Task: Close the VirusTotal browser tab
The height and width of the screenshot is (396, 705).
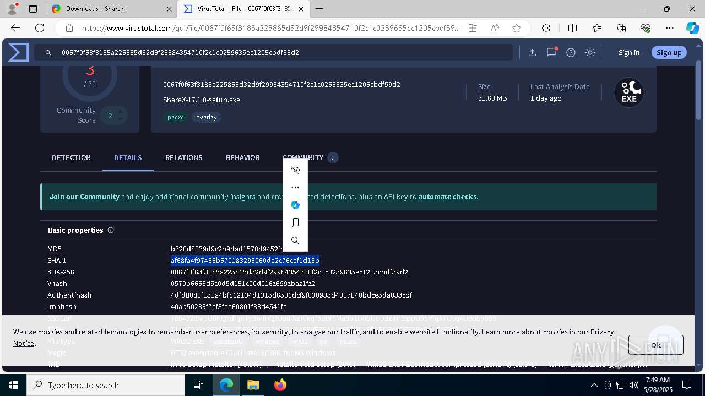Action: [300, 9]
